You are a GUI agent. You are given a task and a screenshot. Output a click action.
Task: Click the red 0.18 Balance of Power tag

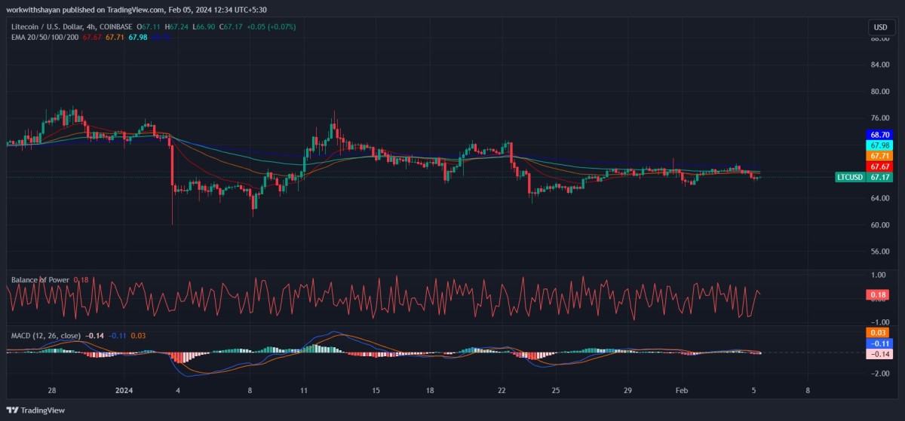click(x=878, y=294)
